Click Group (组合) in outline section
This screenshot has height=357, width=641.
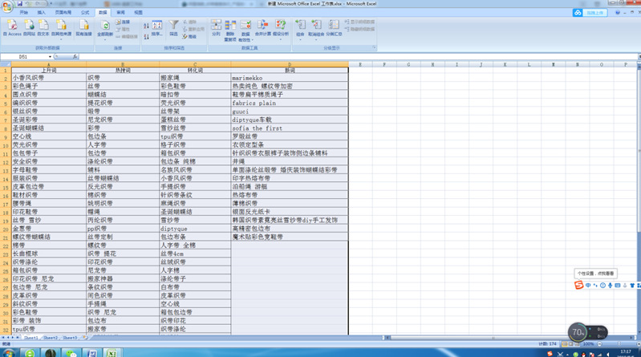tap(300, 30)
